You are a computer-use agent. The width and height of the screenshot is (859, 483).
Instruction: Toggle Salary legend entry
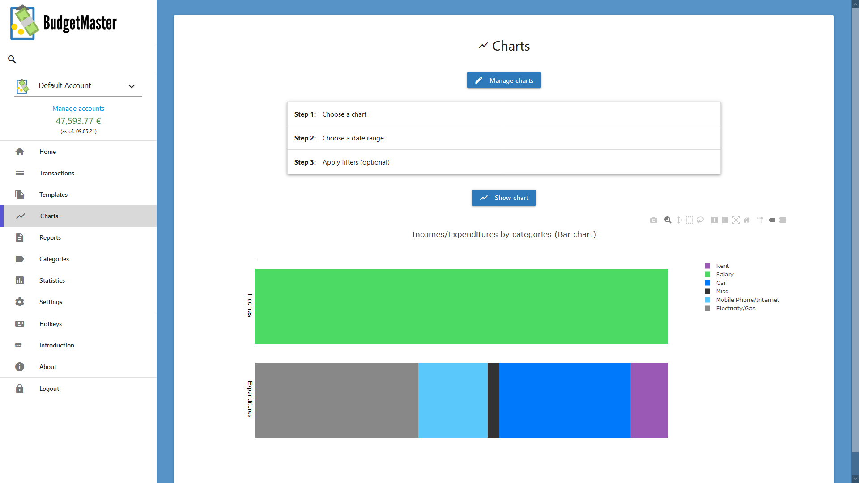719,274
